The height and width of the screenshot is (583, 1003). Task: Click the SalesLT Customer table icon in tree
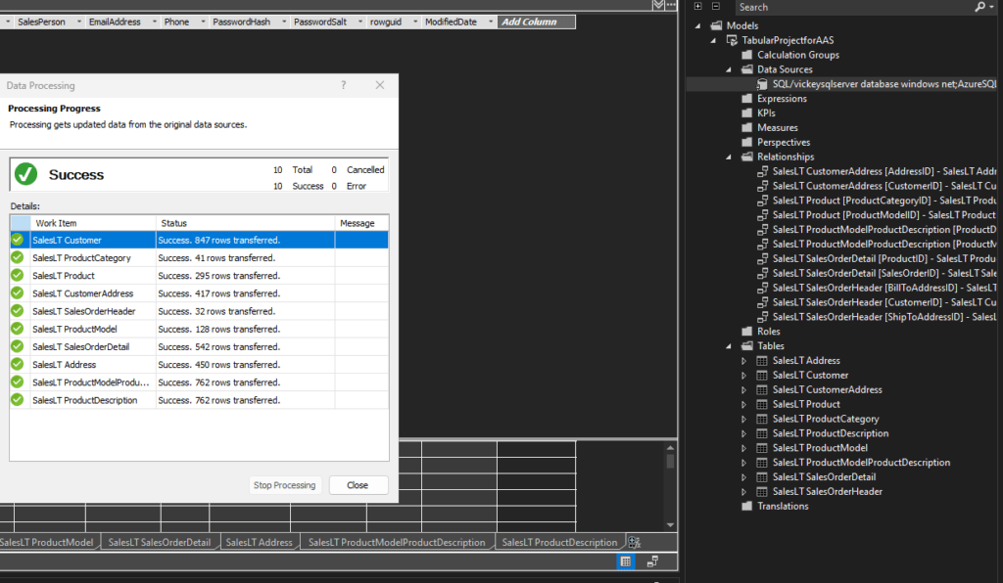[x=762, y=376]
